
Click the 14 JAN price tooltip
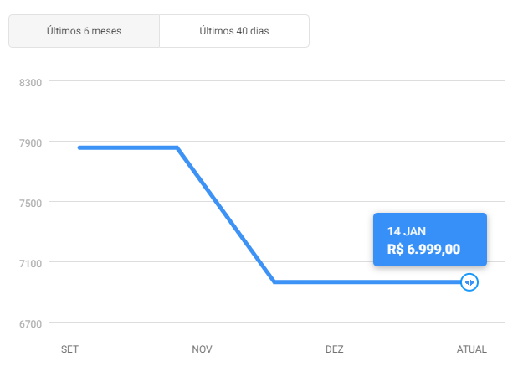coord(430,240)
